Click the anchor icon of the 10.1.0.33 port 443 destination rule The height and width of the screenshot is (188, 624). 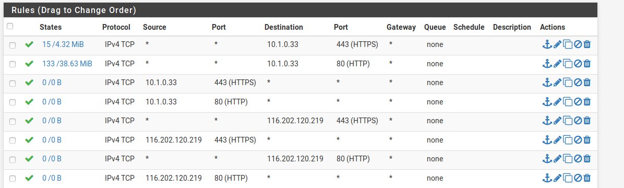click(x=547, y=44)
